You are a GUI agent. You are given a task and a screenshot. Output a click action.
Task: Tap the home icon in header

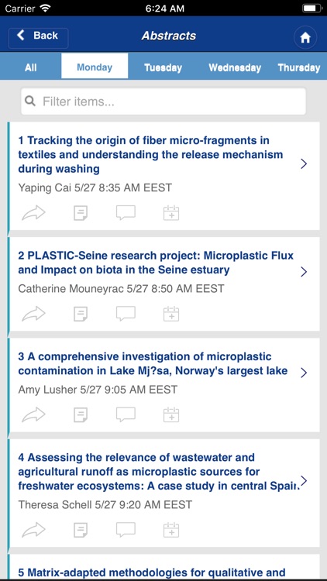pyautogui.click(x=305, y=37)
